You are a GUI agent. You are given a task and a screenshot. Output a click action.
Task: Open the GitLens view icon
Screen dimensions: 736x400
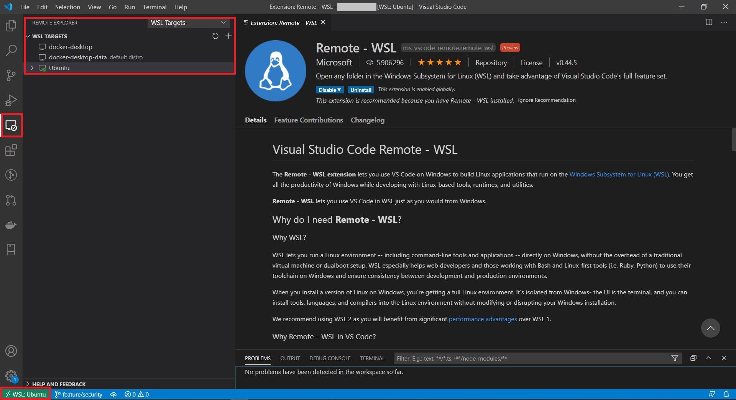(x=11, y=175)
